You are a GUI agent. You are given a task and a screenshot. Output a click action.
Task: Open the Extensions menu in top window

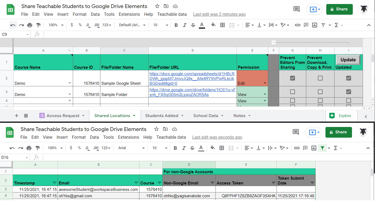[129, 14]
